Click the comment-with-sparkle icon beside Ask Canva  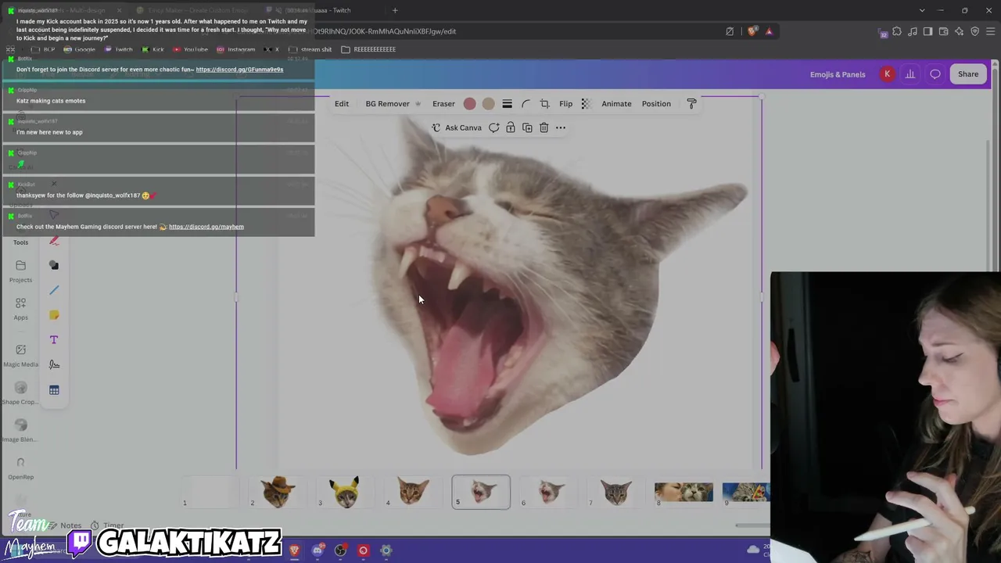(x=493, y=127)
